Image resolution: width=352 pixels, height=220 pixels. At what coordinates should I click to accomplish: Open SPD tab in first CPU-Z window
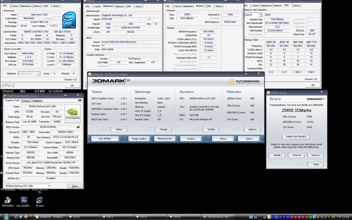(x=46, y=6)
